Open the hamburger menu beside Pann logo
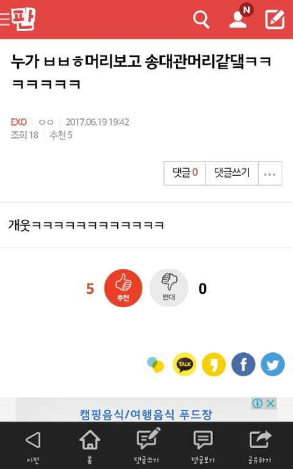Screen dimensions: 293x469 click(x=5, y=19)
